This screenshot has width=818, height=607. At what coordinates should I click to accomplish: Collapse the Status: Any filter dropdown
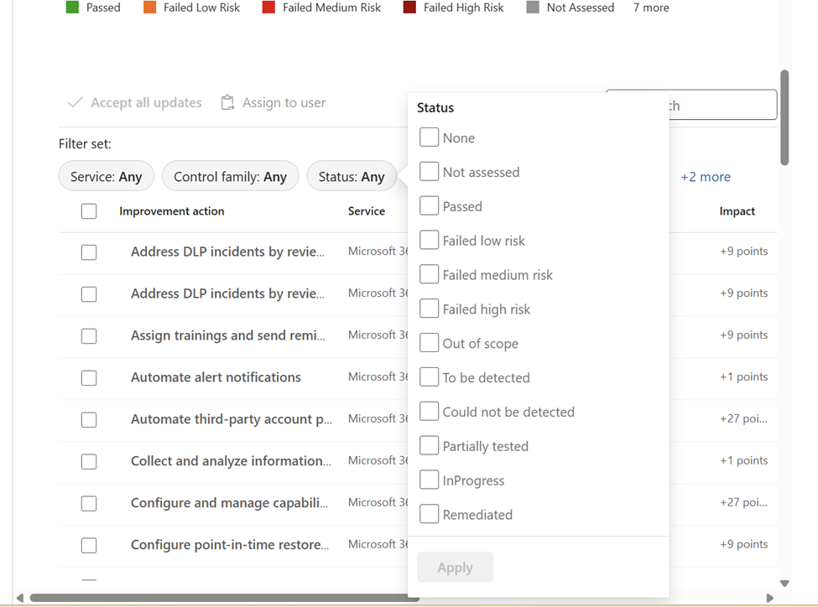pos(352,176)
